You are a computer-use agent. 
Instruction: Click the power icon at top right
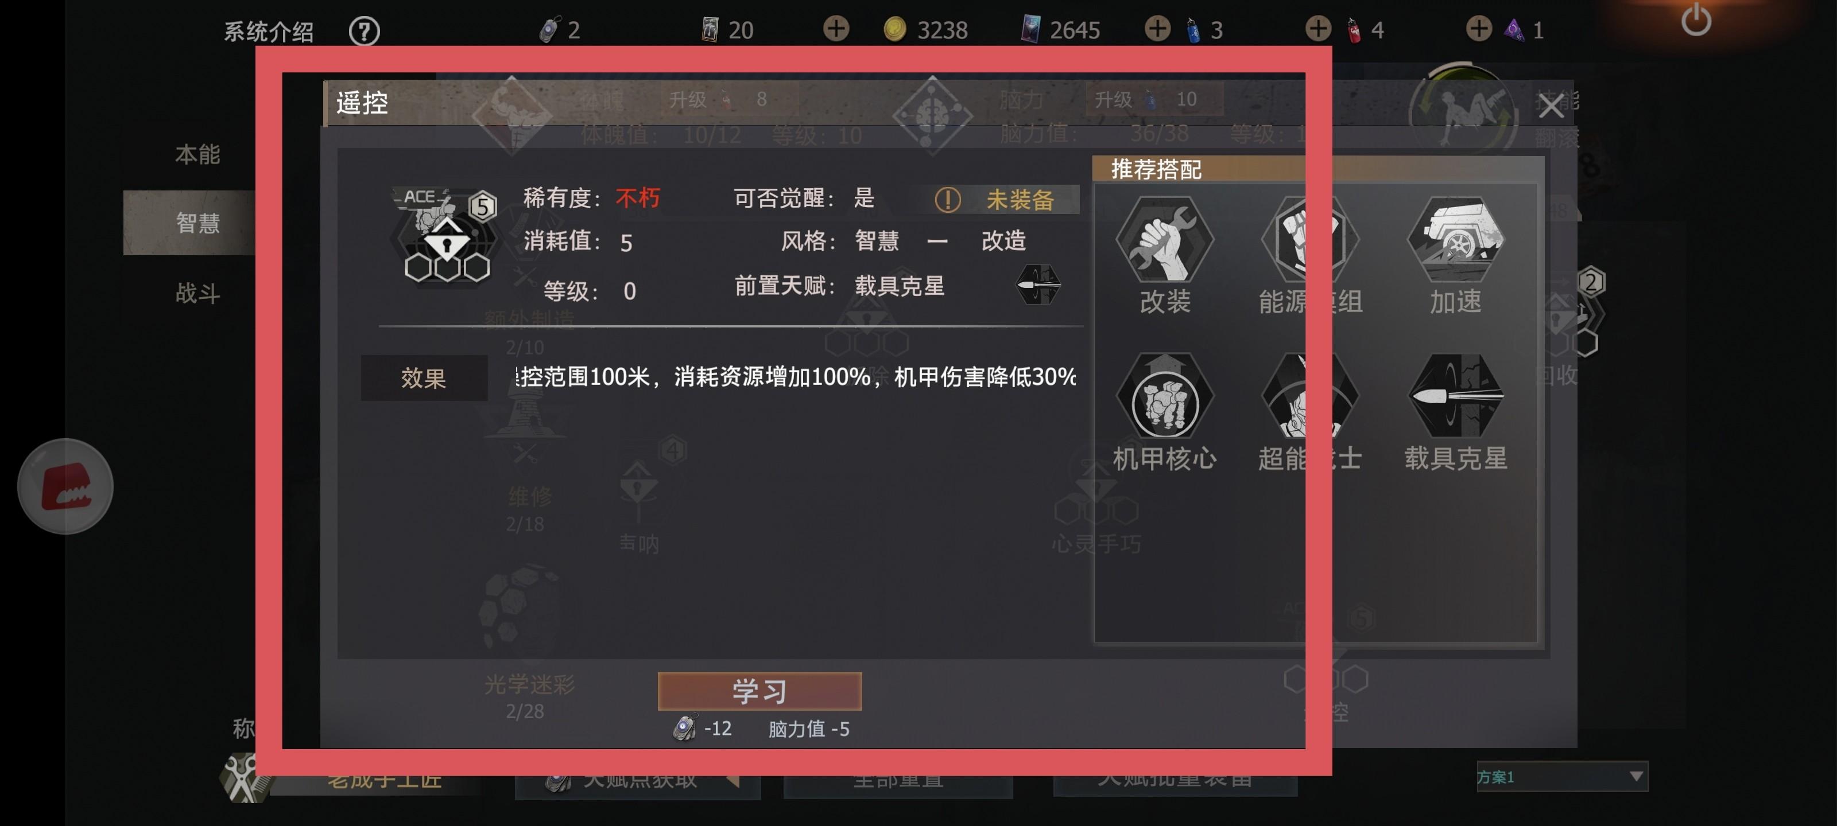[1696, 21]
